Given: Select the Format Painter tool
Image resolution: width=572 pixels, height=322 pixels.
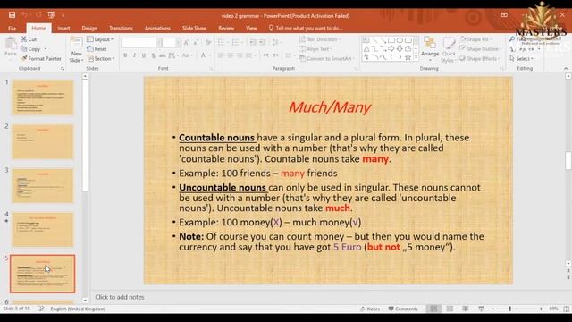Looking at the screenshot, I should coord(41,58).
